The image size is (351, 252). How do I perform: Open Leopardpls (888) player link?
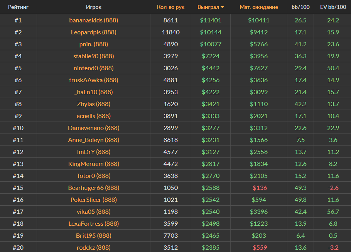click(94, 32)
